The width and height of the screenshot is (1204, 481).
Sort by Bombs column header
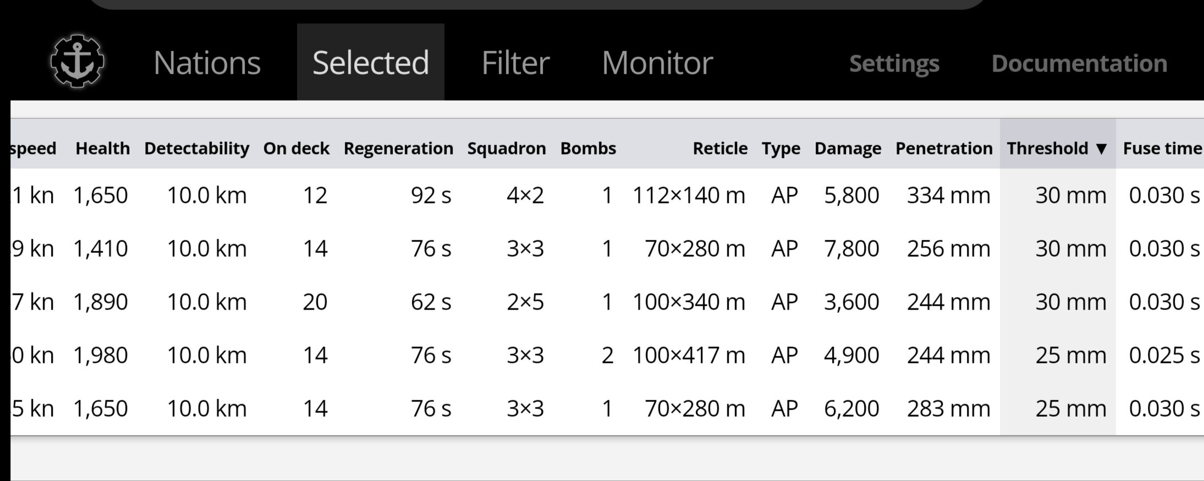[588, 148]
